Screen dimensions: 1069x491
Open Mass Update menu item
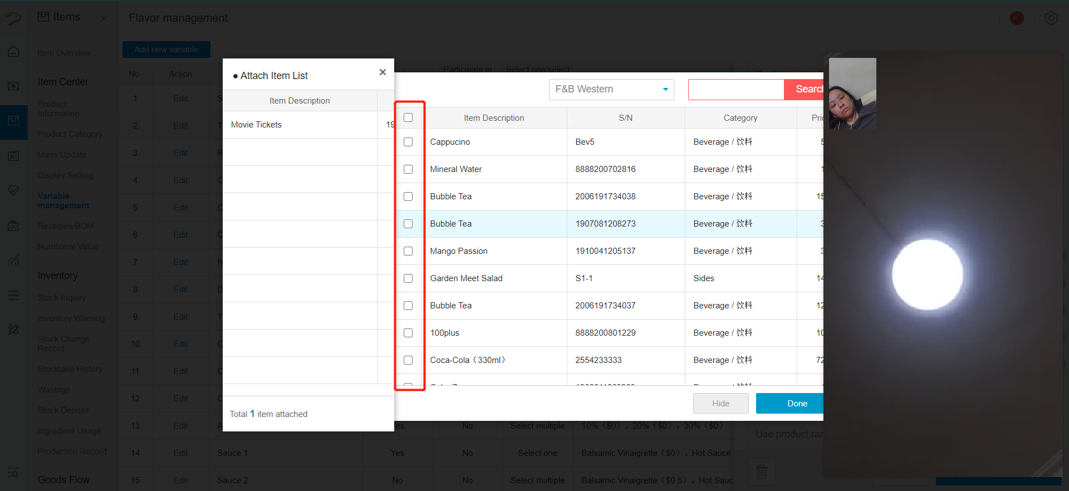coord(62,155)
